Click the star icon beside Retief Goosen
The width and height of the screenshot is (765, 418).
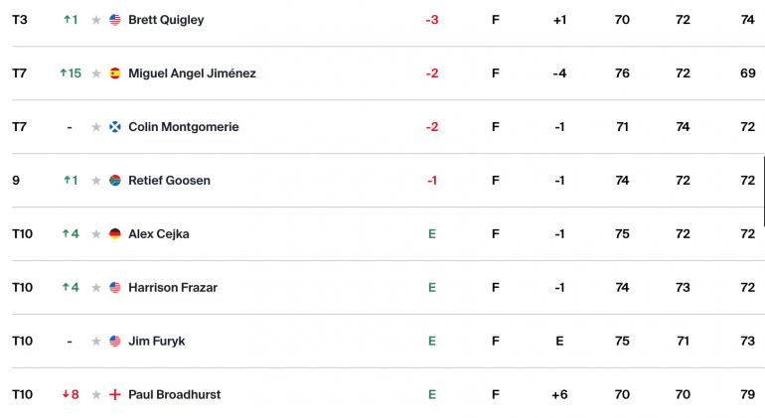96,181
